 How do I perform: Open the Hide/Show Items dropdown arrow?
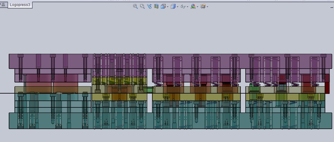point(187,7)
